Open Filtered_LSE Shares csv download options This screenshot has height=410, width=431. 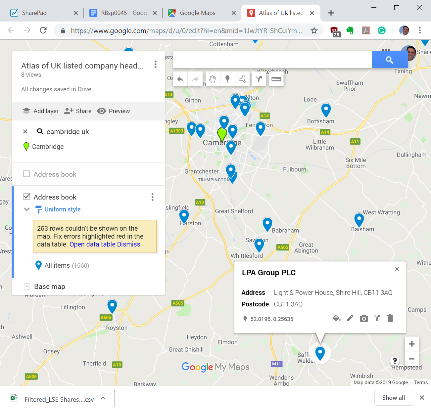(103, 398)
